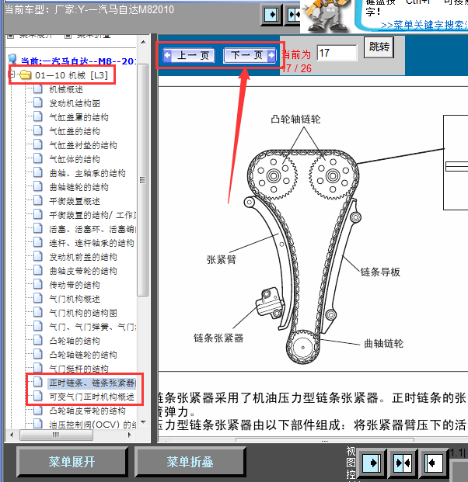Open the 凸轮轴的结构 document

pos(75,341)
